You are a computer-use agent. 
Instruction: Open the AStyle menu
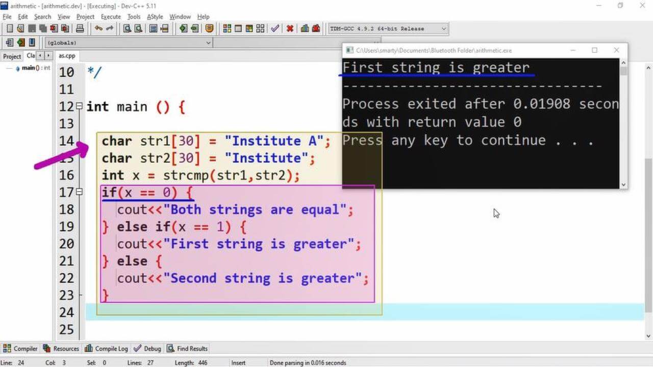[155, 17]
